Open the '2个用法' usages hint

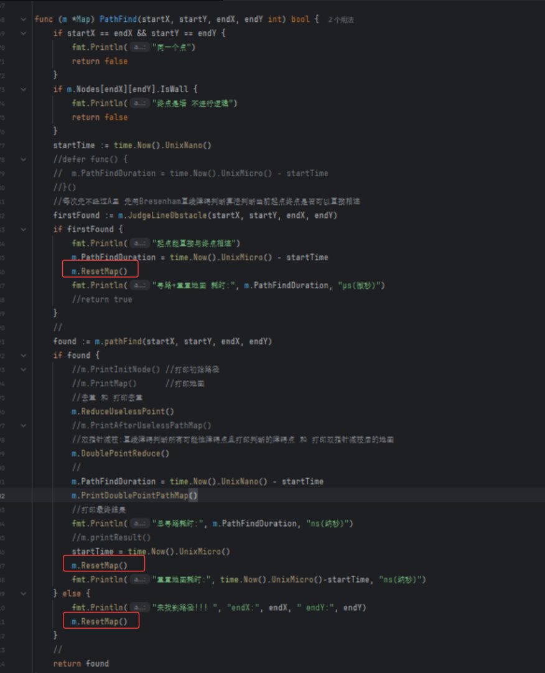click(341, 20)
